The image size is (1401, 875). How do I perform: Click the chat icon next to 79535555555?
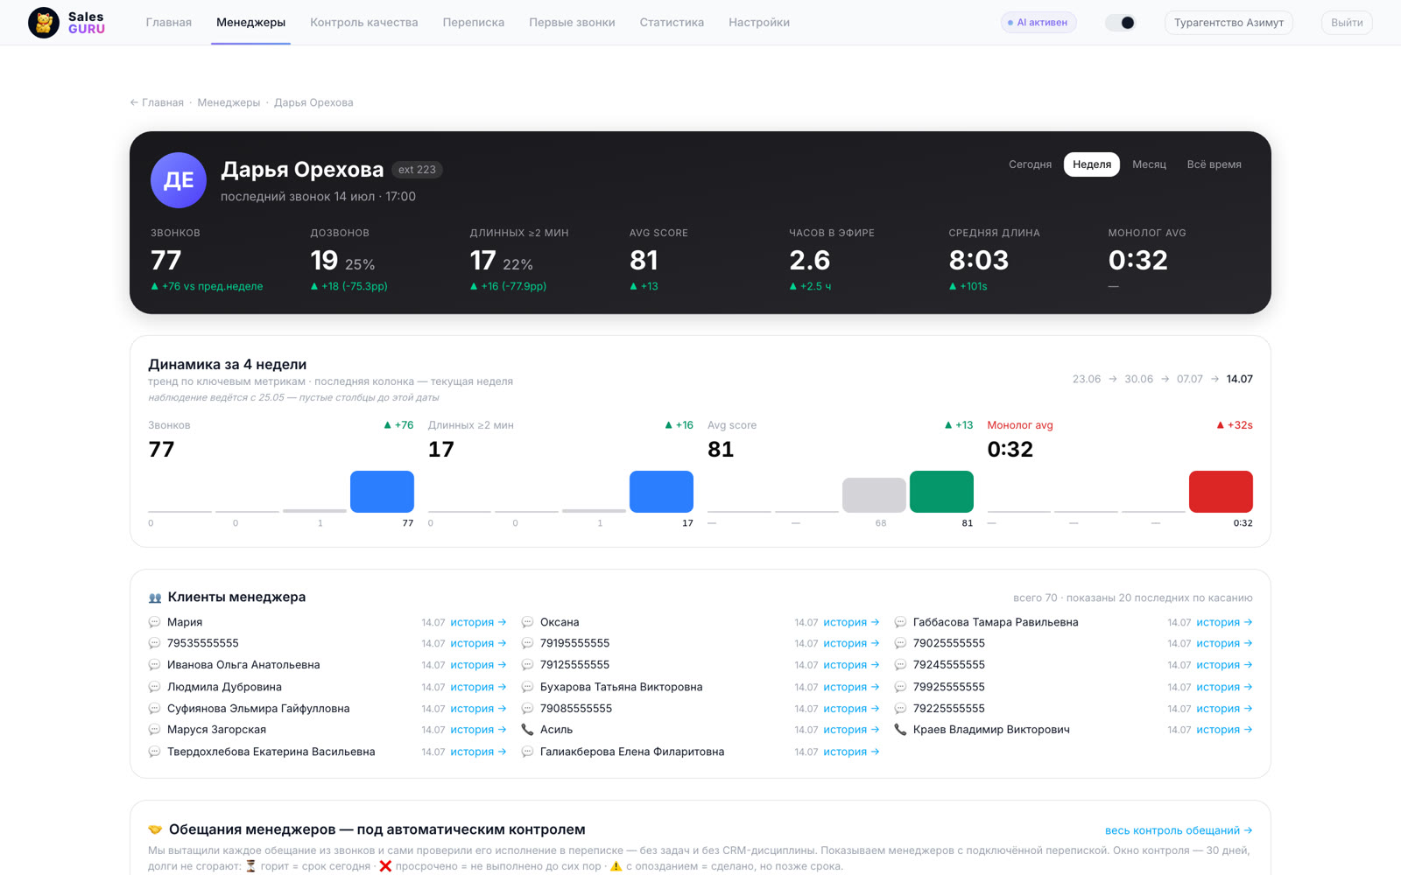pos(155,643)
